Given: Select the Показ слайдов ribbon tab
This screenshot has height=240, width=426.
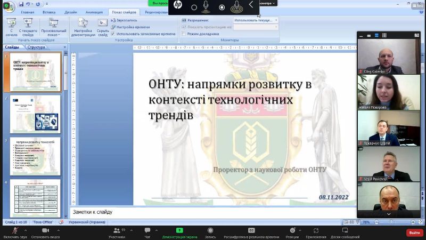Looking at the screenshot, I should 124,12.
